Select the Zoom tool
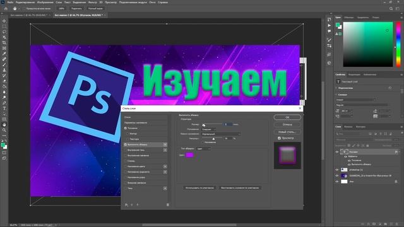This screenshot has width=404, height=227. coord(4,131)
